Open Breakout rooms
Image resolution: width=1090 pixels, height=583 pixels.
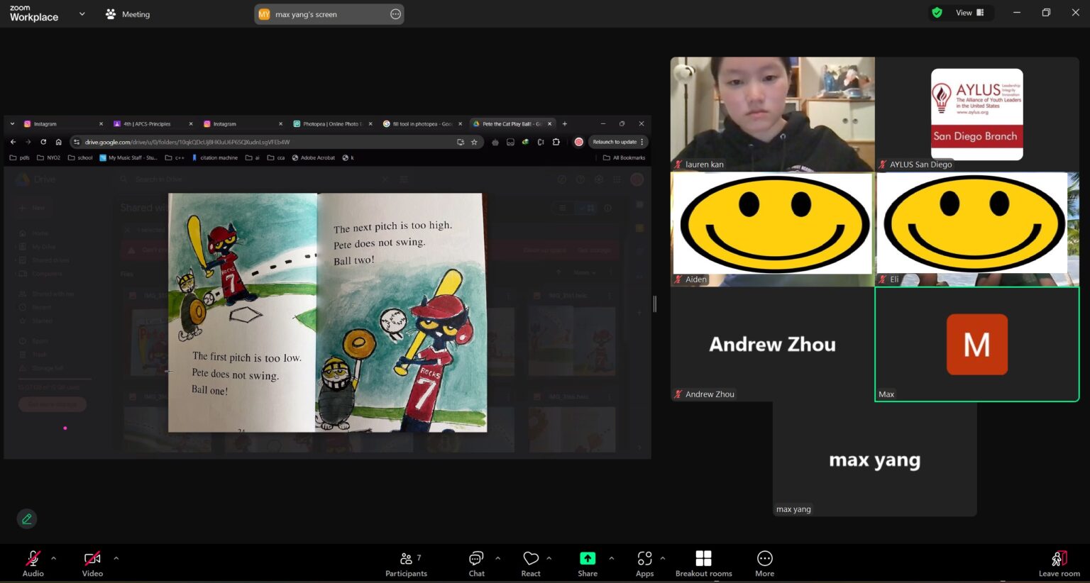point(703,563)
